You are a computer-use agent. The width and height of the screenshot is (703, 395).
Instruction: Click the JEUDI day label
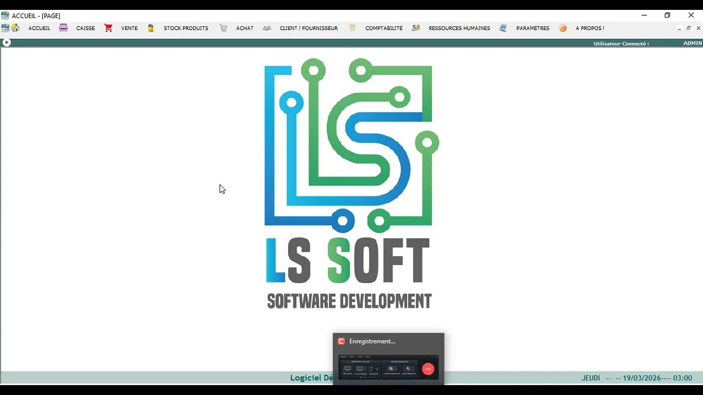pos(591,378)
